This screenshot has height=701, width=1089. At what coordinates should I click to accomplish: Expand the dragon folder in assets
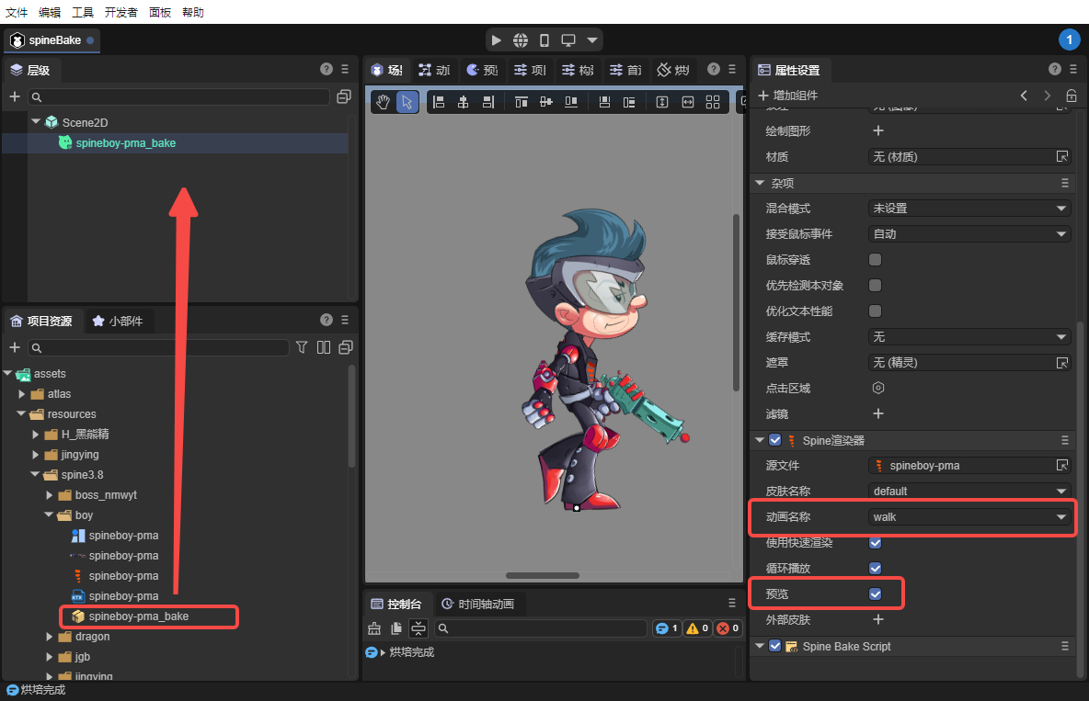pos(50,637)
